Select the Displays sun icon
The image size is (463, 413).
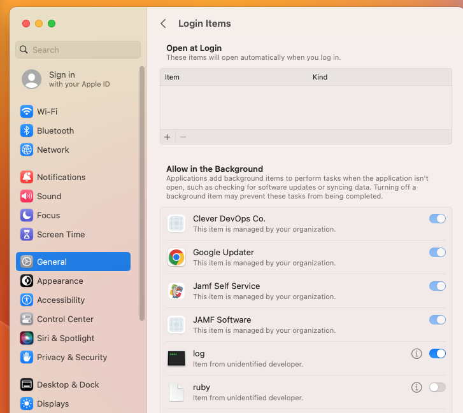click(27, 403)
